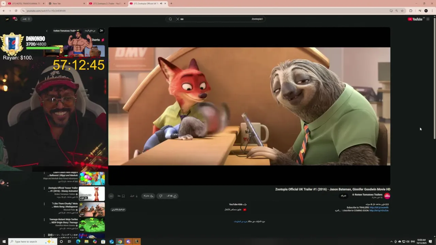Open the tab search dropdown arrow
This screenshot has height=245, width=436.
[x=3, y=3]
